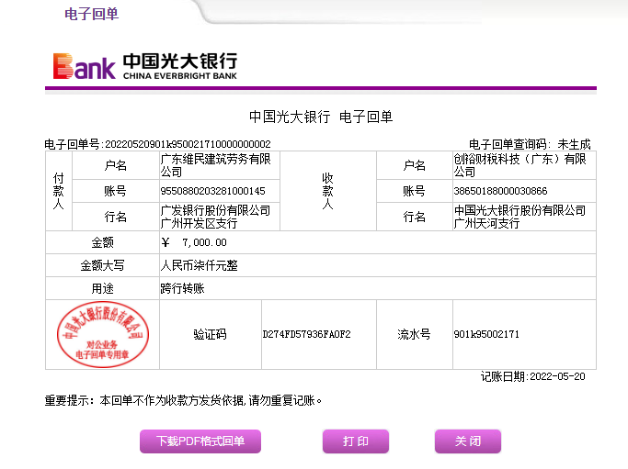Click payer bank 广发银行股份有限公司广州开发区支行

click(215, 217)
